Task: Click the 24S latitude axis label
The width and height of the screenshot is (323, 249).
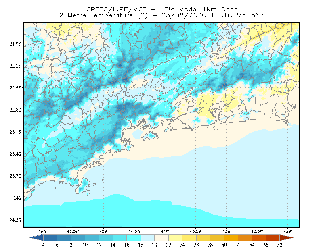Action: point(17,198)
